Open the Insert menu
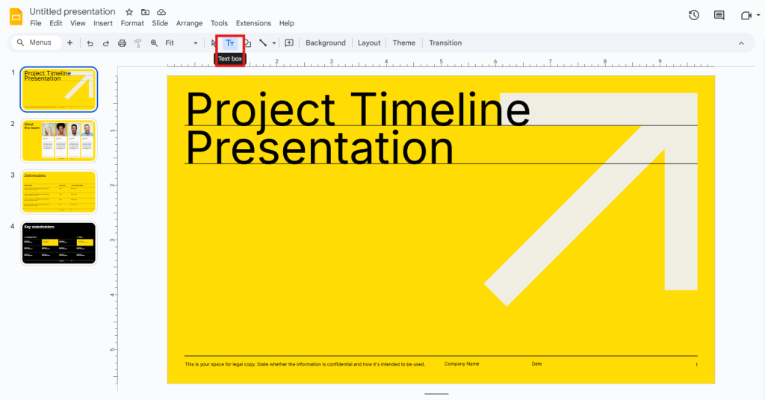The image size is (765, 400). coord(103,23)
